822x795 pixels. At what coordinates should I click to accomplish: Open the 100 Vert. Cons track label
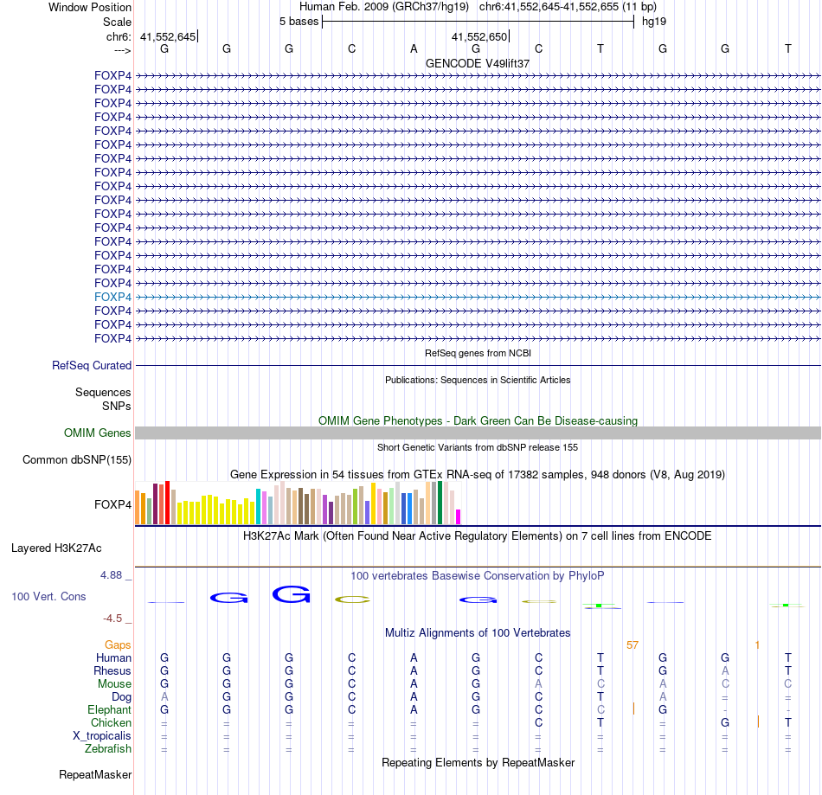tap(48, 596)
